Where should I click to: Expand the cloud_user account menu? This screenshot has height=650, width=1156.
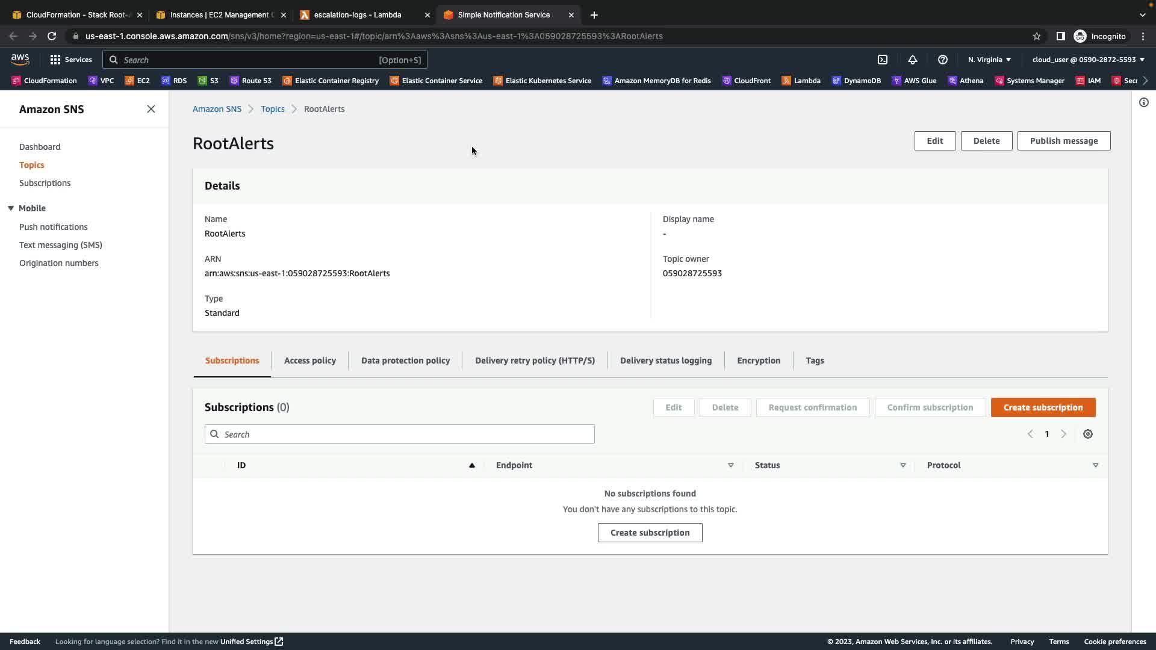[x=1088, y=60]
